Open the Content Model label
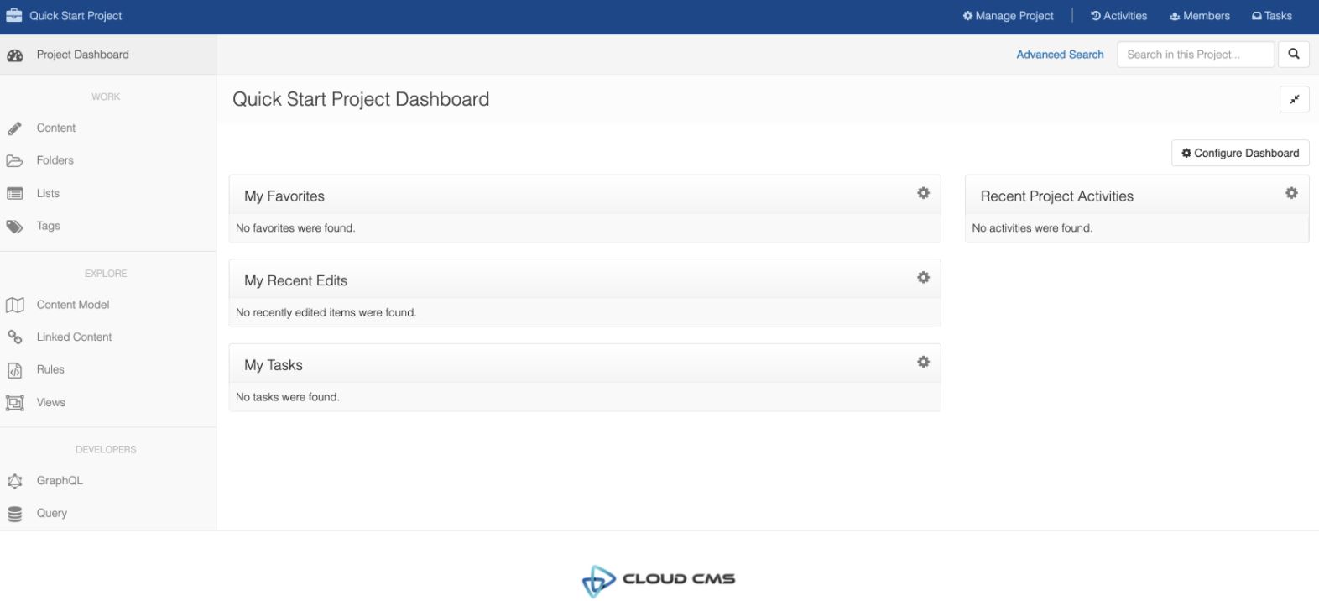 coord(73,305)
